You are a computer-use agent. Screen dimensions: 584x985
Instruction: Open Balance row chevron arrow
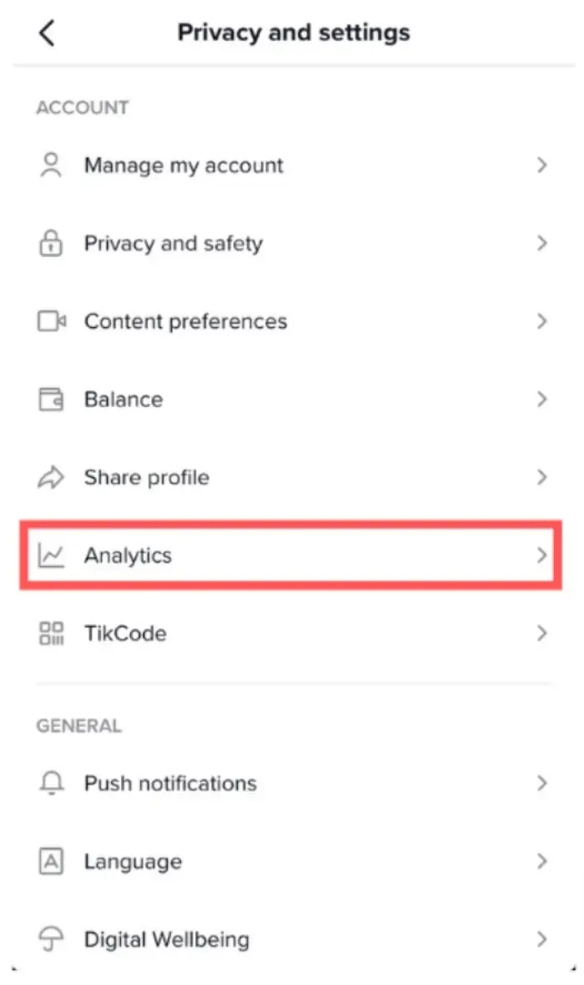(541, 400)
